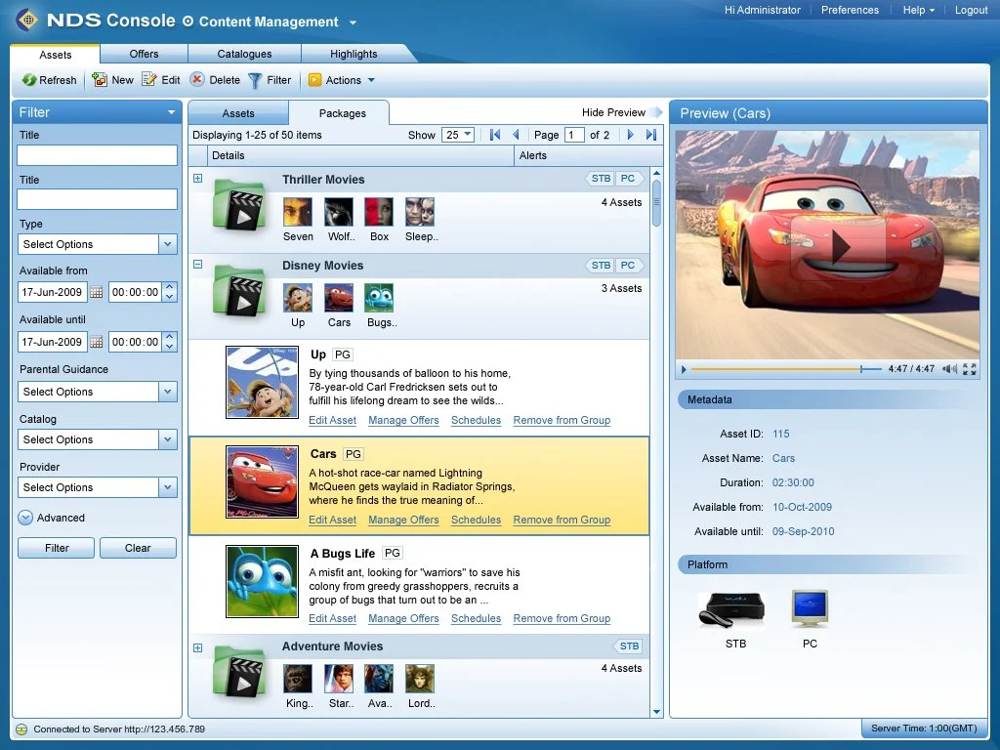Mute the preview video volume

tap(949, 368)
